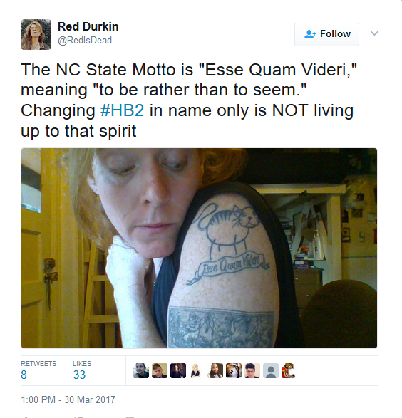Viewport: 402px width, 418px height.
Task: Click the liker avatar wearing glasses
Action: tap(252, 370)
